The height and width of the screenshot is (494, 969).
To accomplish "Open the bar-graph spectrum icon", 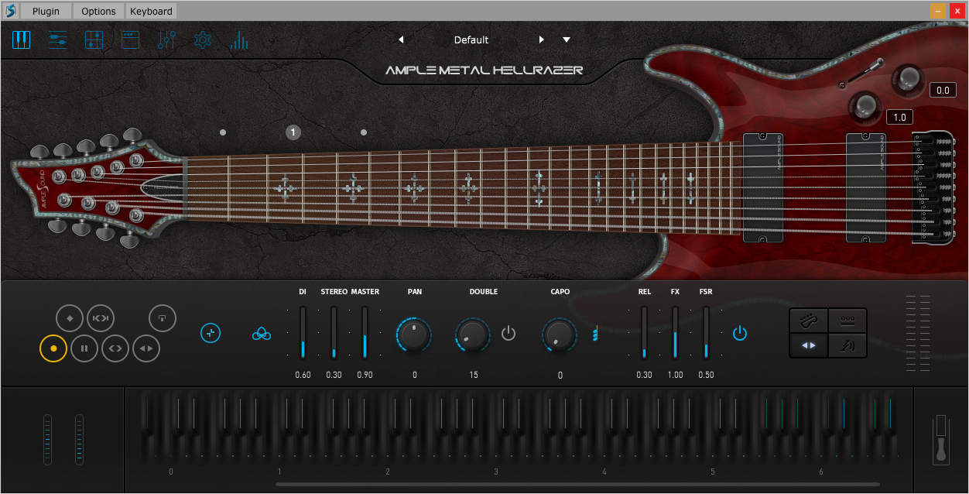I will click(x=239, y=39).
